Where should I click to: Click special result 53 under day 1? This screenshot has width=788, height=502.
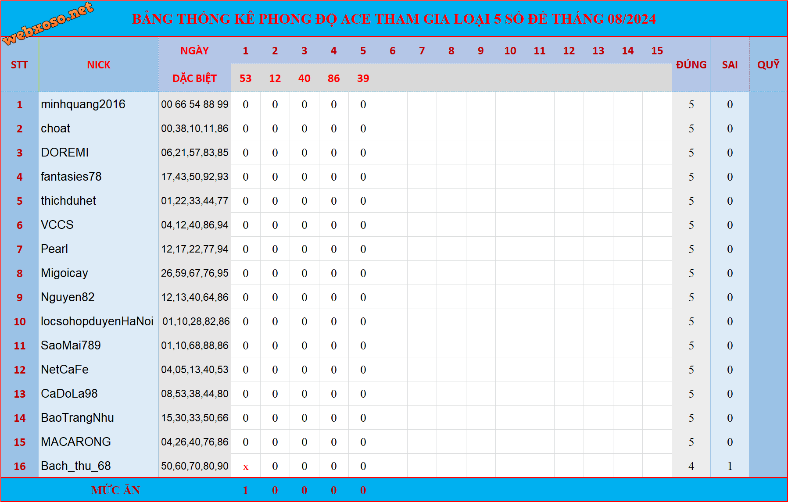coord(245,78)
